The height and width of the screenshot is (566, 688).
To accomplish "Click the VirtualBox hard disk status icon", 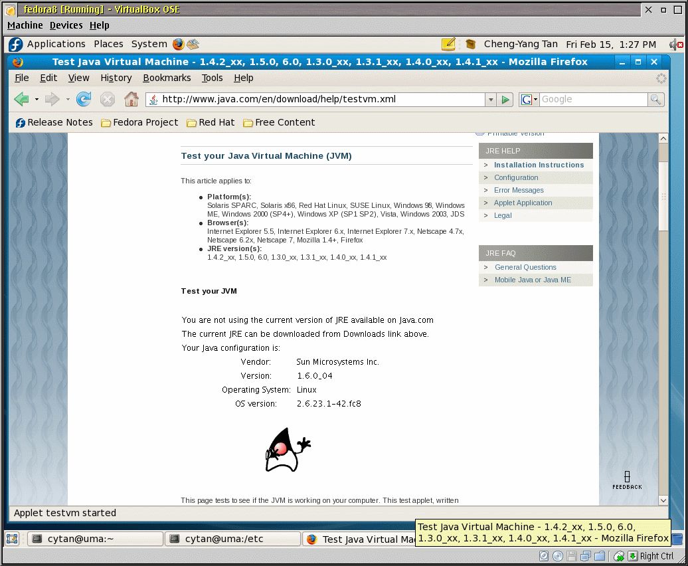I will coord(544,556).
